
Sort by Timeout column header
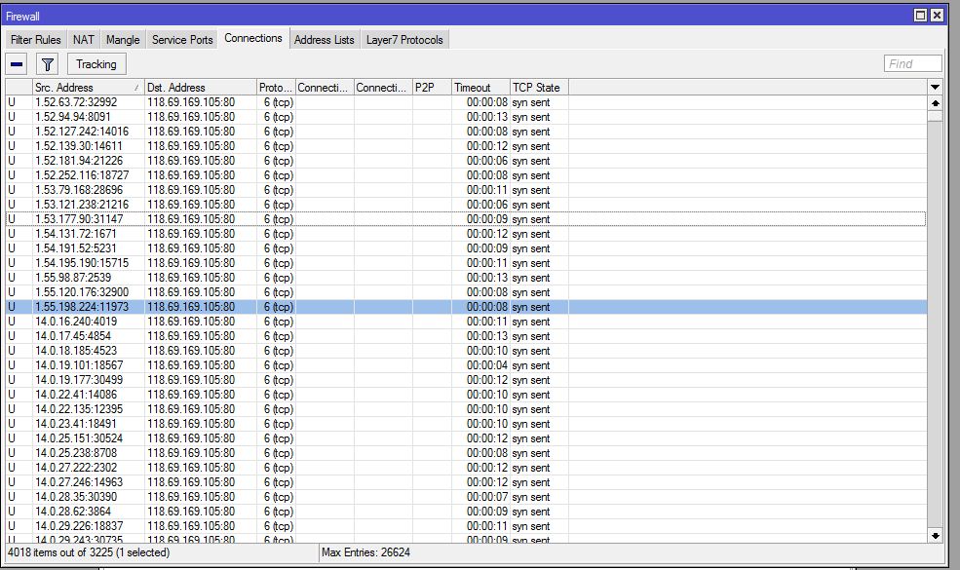coord(480,88)
